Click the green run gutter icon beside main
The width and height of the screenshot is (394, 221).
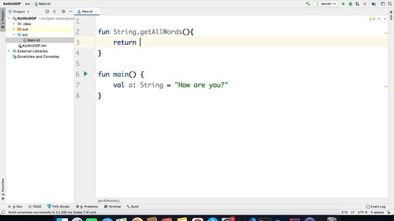click(86, 74)
